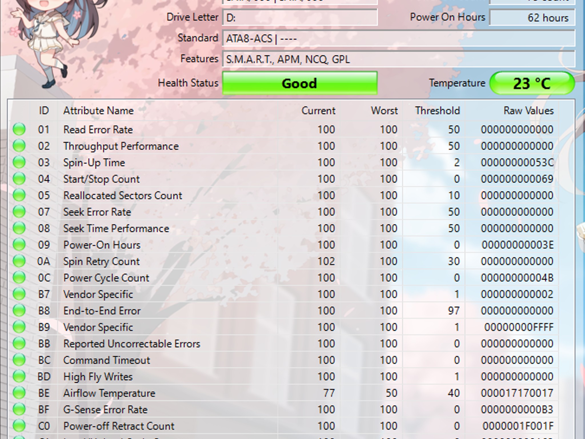Click raw value 000000000002 of B7 Vendor Specific
585x439 pixels.
(x=517, y=294)
